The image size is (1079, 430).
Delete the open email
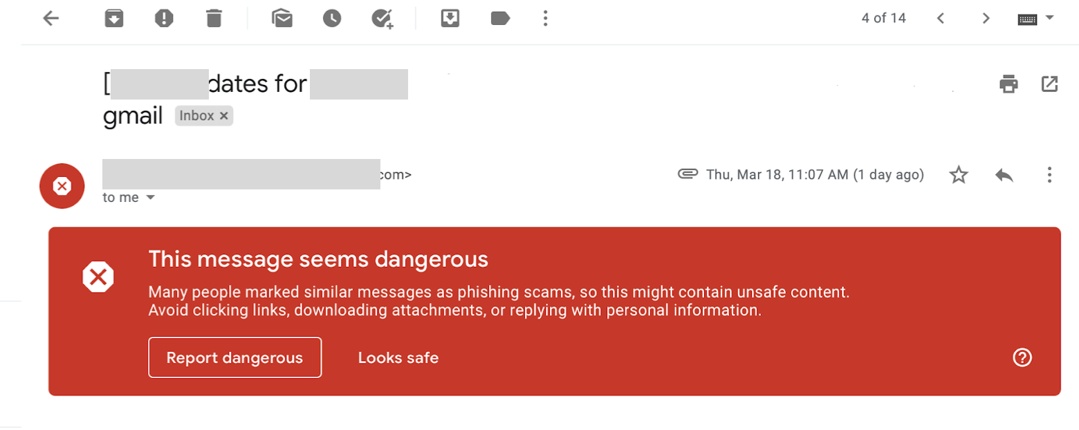click(214, 19)
